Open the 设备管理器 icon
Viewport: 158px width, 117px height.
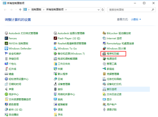pos(55,84)
